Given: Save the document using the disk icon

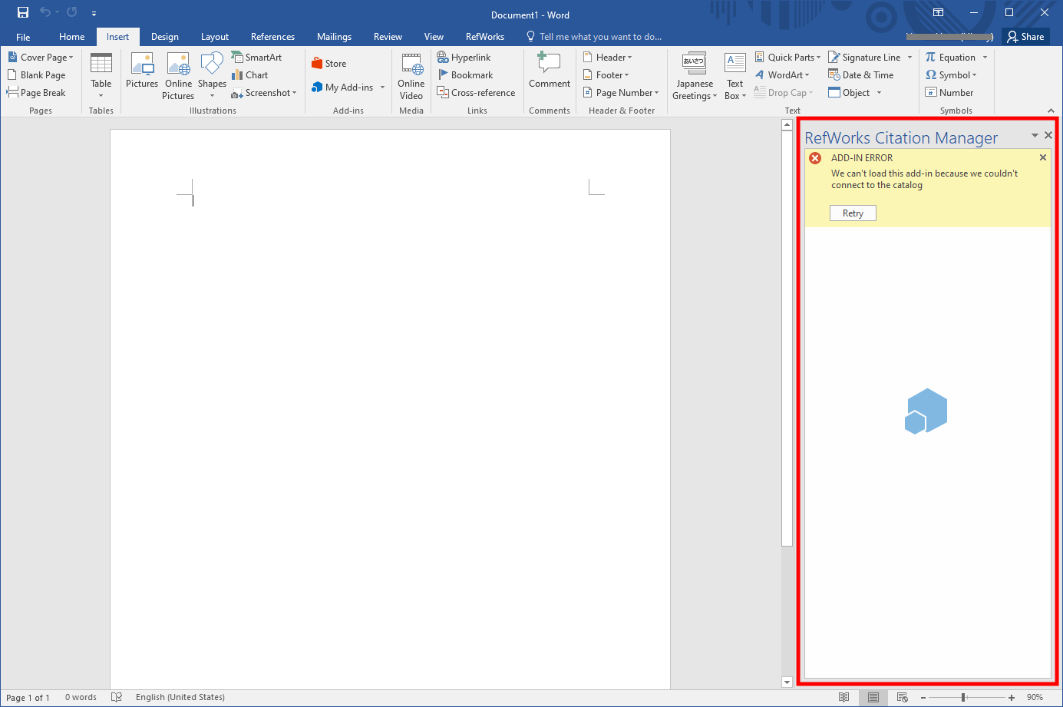Looking at the screenshot, I should pyautogui.click(x=23, y=12).
